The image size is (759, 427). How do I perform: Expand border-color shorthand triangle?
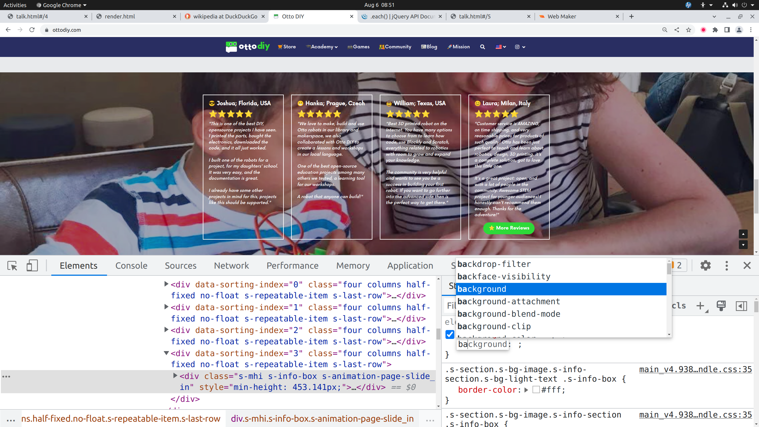(x=526, y=390)
